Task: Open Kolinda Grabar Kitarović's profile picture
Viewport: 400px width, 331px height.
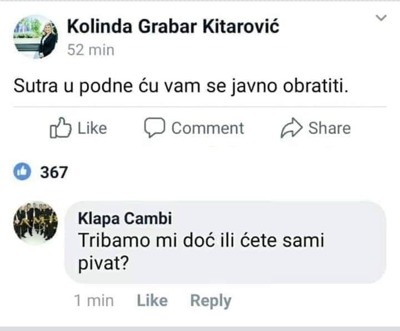Action: tap(35, 37)
